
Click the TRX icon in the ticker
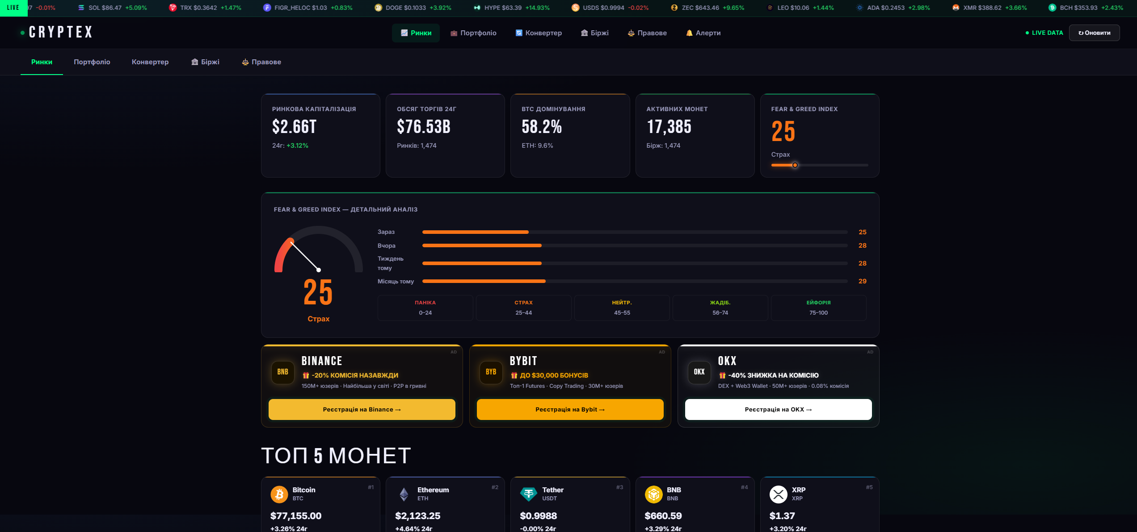173,8
